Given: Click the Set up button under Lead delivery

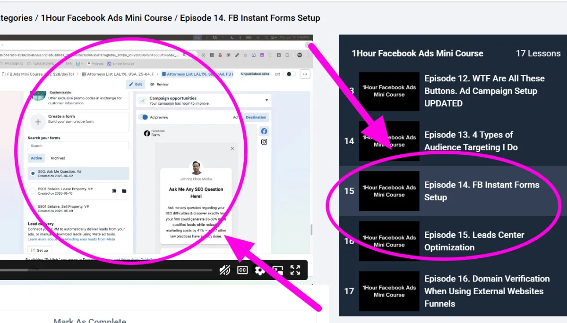Looking at the screenshot, I should 40,250.
